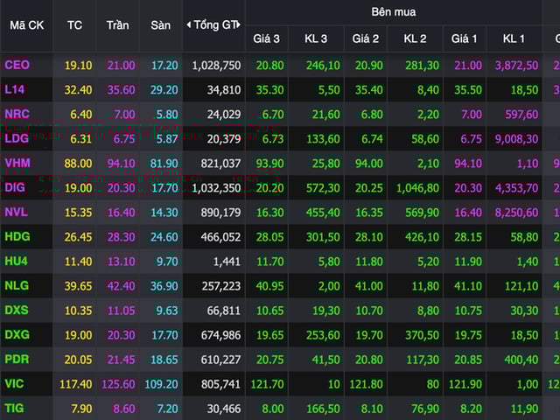
Task: Select the TIG stock symbol
Action: [14, 409]
